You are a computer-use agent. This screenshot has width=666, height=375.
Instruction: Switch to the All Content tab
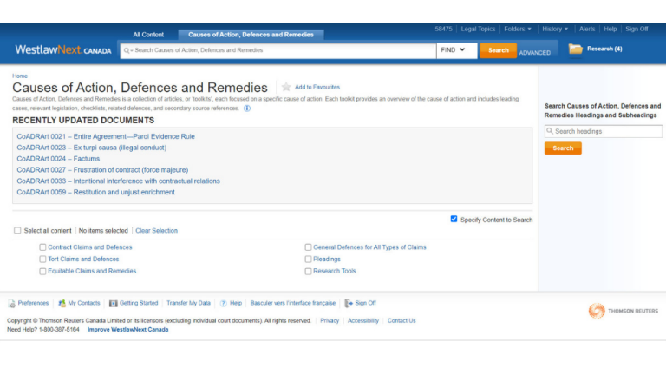click(148, 35)
